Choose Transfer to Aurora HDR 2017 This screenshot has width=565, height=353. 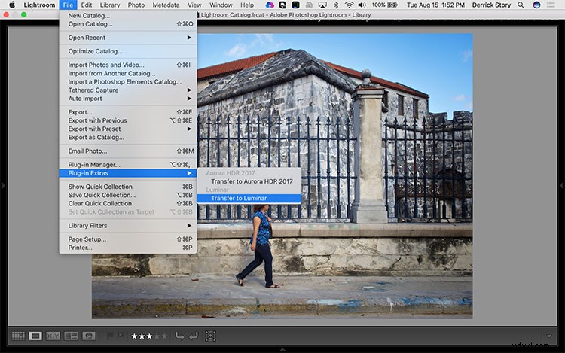(x=249, y=181)
